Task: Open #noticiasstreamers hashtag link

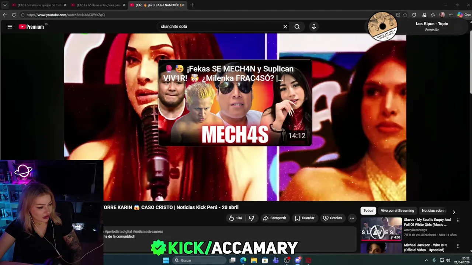Action: tap(148, 232)
